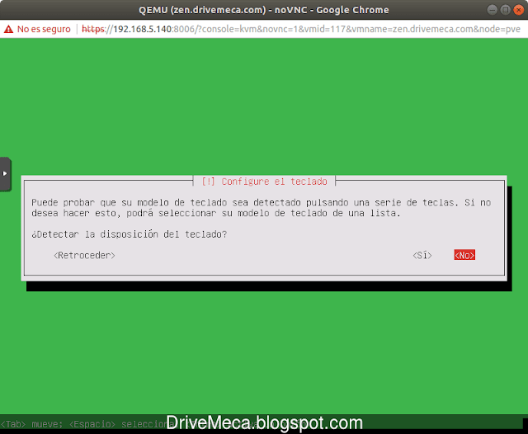Choose <Sí> to detect keyboard layout
Viewport: 528px width, 434px height.
[422, 255]
